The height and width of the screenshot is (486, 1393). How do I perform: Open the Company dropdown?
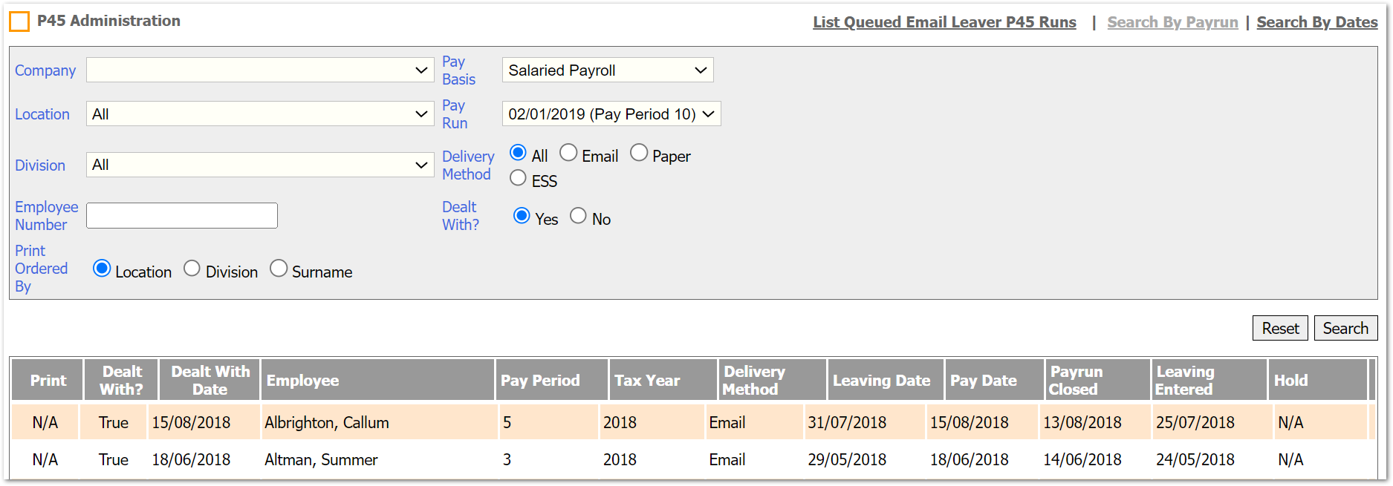260,70
